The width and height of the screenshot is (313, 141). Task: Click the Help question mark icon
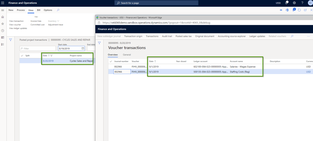(302, 3)
